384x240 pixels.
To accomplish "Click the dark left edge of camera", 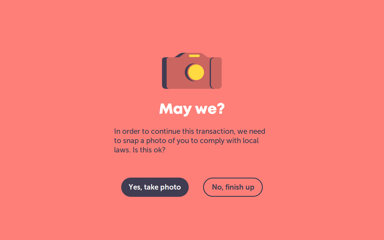I will (x=164, y=73).
